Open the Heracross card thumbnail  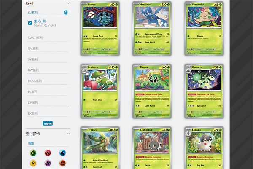[x=152, y=29]
